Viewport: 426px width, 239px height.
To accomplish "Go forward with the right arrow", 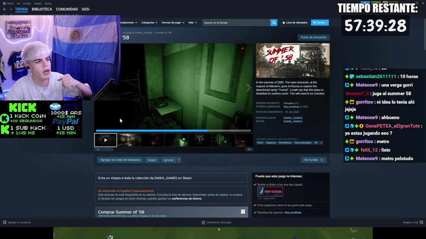I will click(x=11, y=9).
